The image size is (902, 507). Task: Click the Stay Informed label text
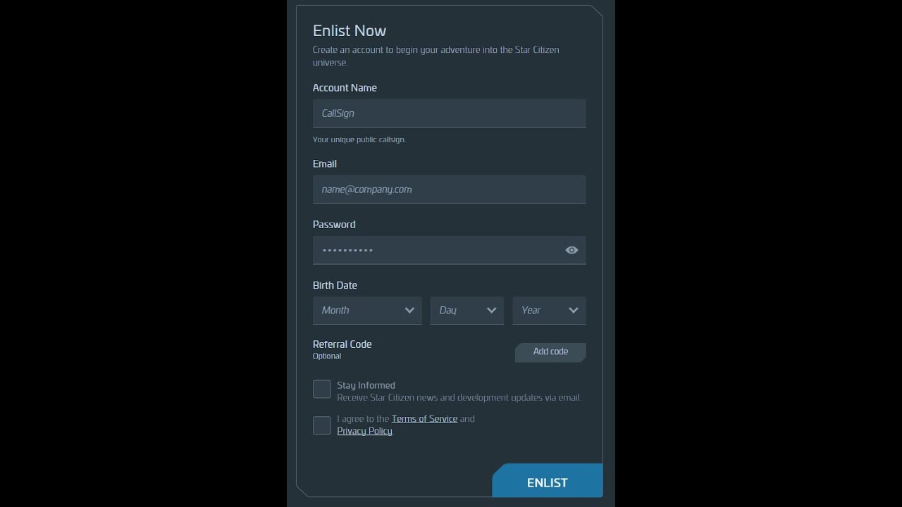[366, 385]
